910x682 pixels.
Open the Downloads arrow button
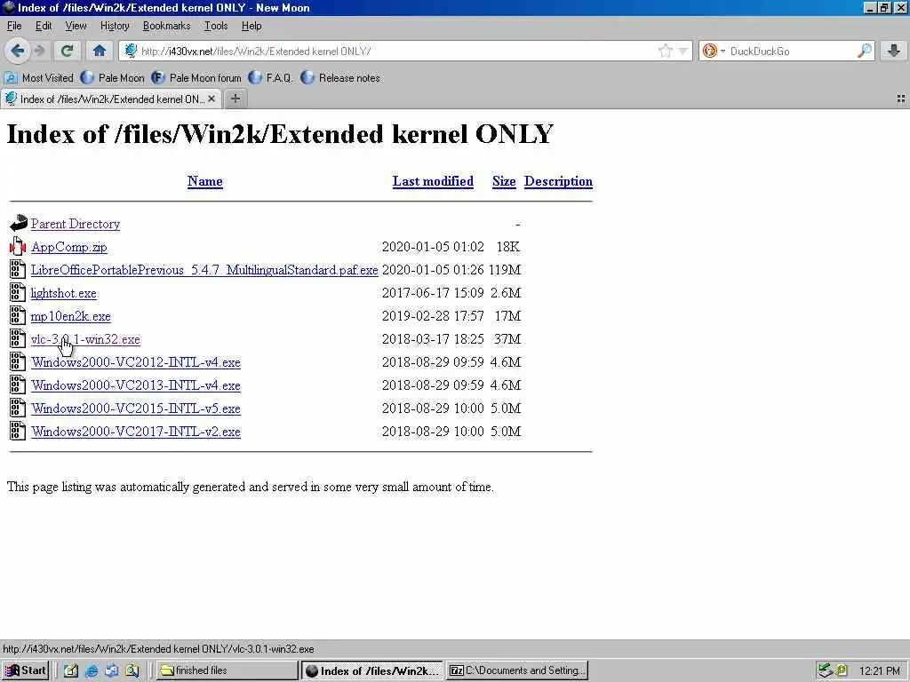point(894,51)
